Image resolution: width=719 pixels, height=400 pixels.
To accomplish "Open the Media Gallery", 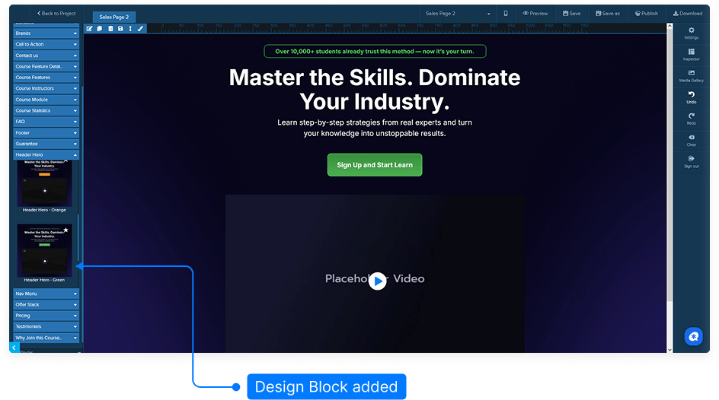I will click(691, 76).
